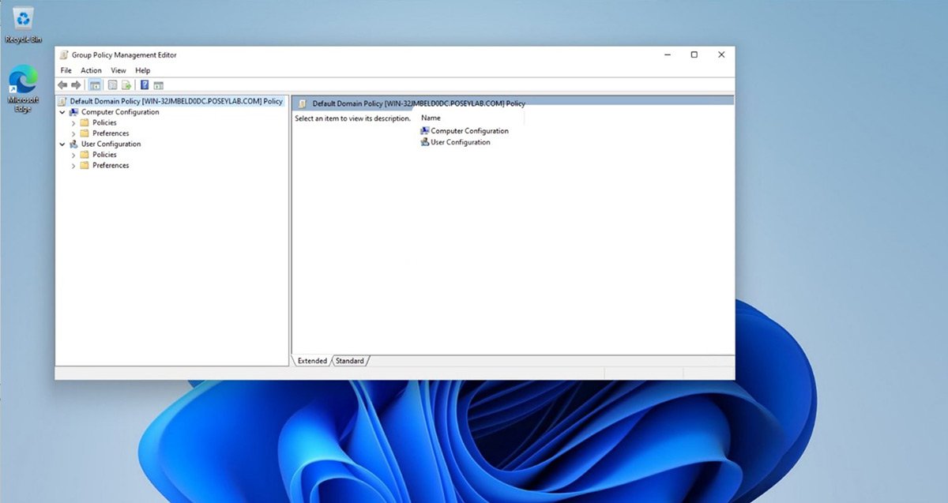
Task: Open the View menu
Action: (x=118, y=70)
